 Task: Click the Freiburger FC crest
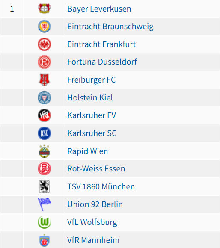coord(45,80)
